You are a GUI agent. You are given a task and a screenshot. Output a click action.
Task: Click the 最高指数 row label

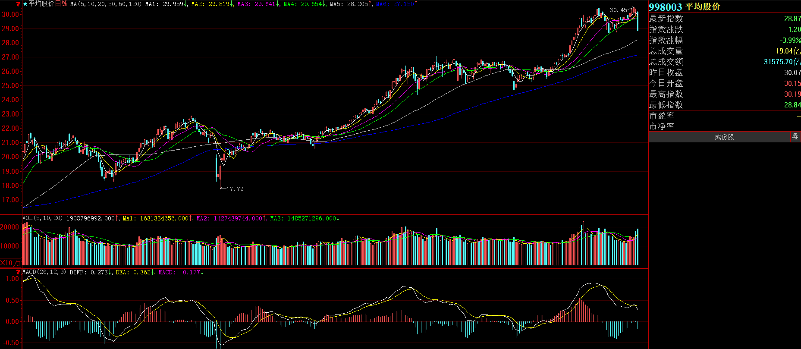point(666,94)
